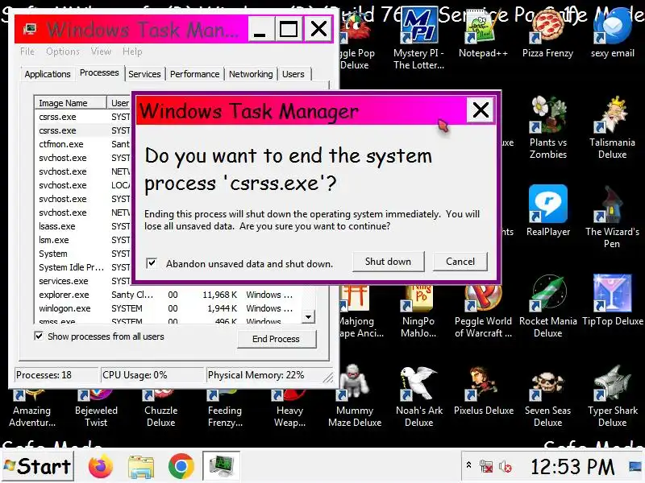The height and width of the screenshot is (483, 645).
Task: Switch to the Networking tab
Action: point(251,74)
